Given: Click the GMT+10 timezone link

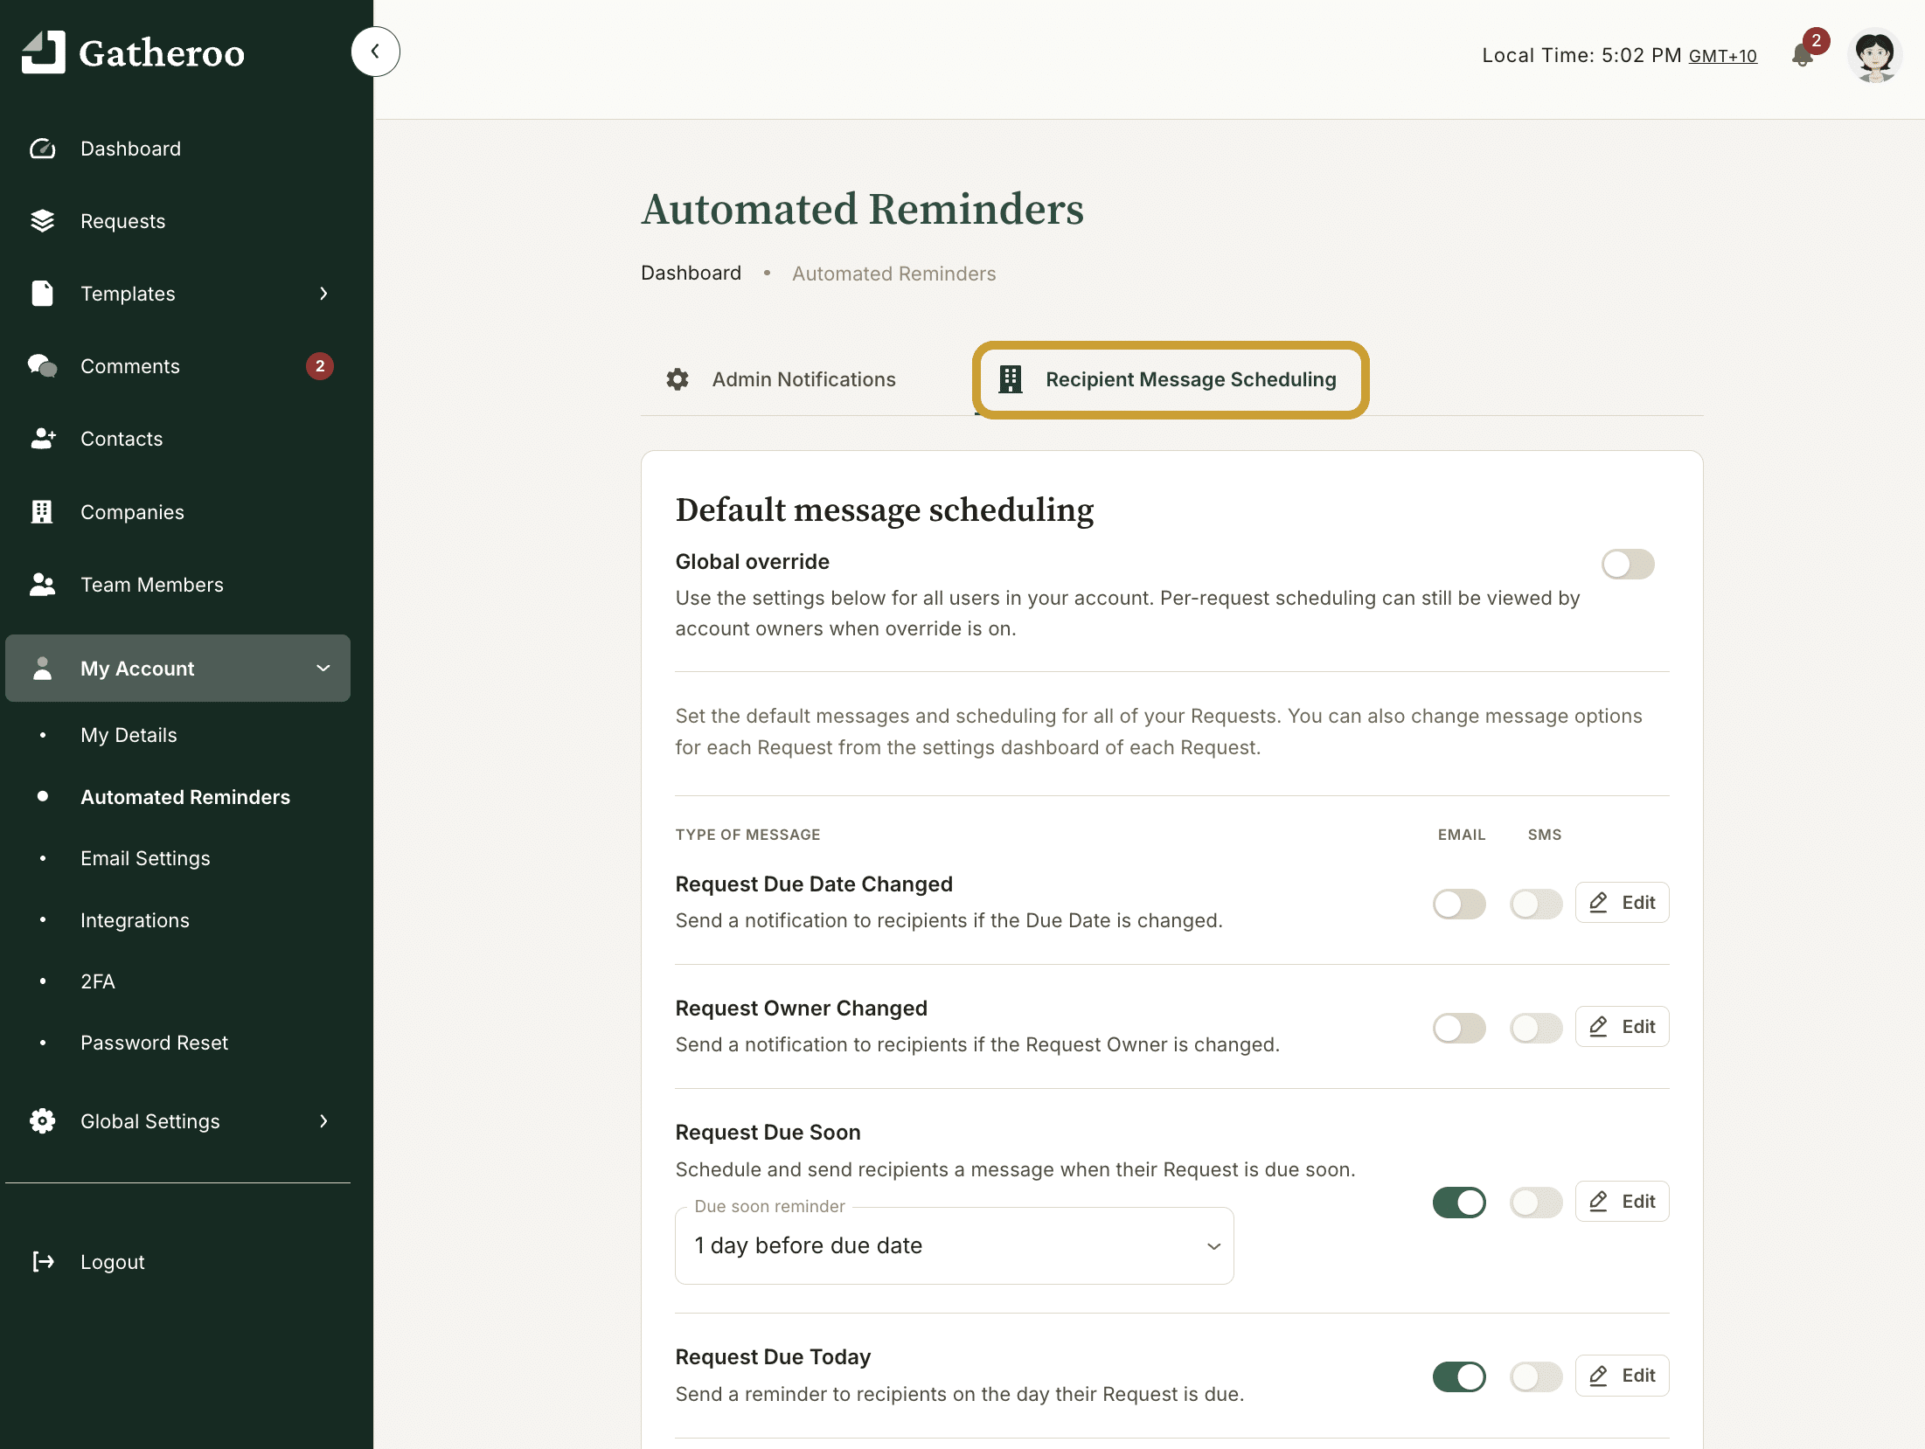Looking at the screenshot, I should coord(1722,56).
